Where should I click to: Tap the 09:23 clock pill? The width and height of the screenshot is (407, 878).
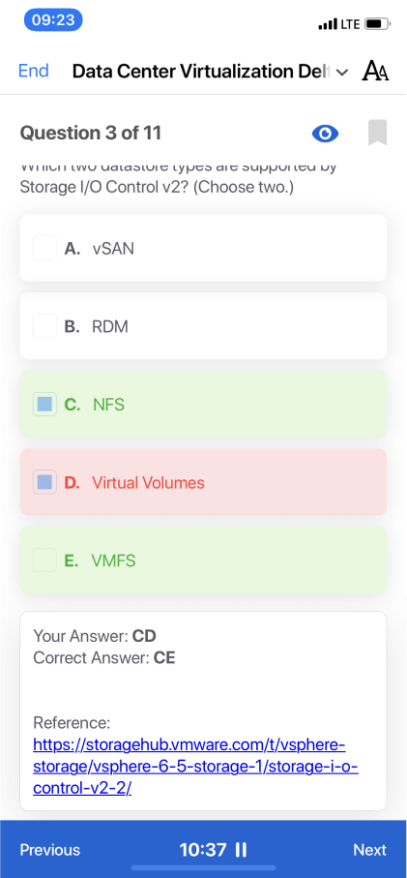[x=53, y=20]
